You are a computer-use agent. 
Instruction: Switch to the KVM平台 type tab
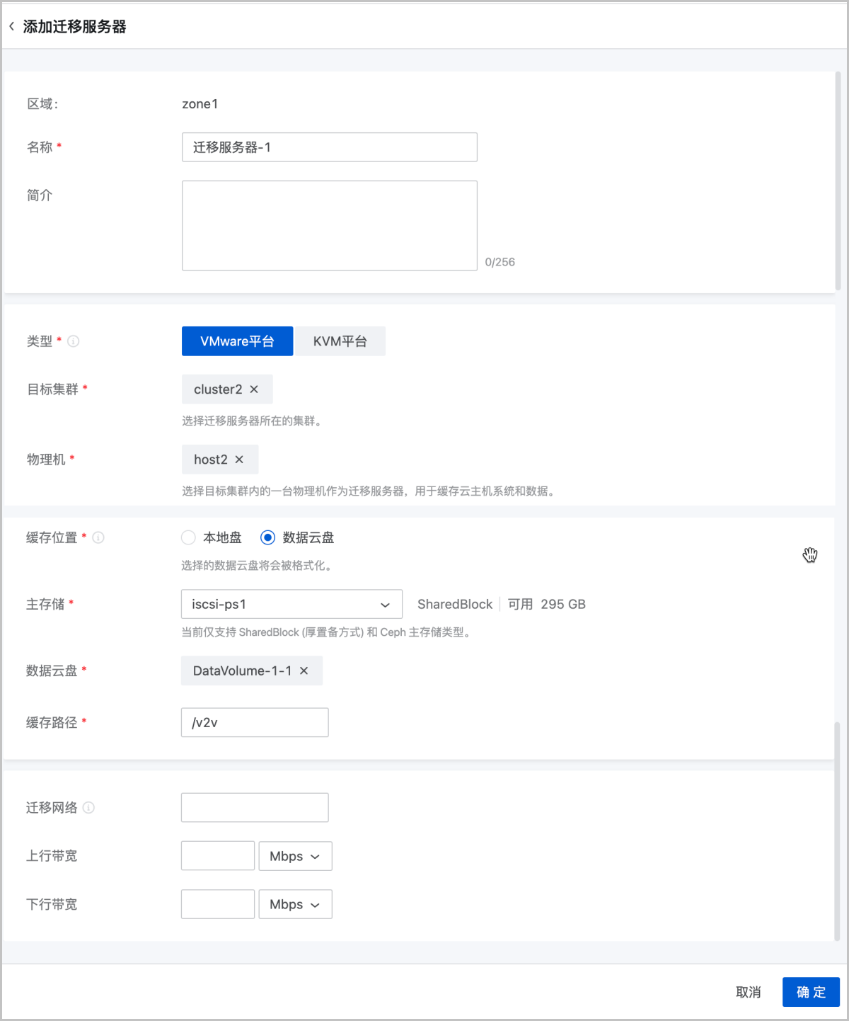pyautogui.click(x=340, y=341)
